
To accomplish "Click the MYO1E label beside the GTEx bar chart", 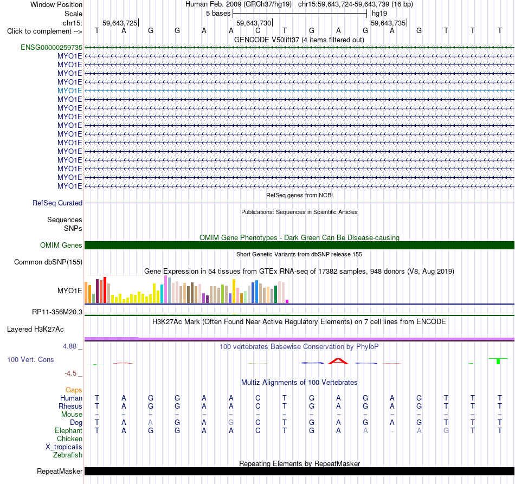I will tap(69, 291).
